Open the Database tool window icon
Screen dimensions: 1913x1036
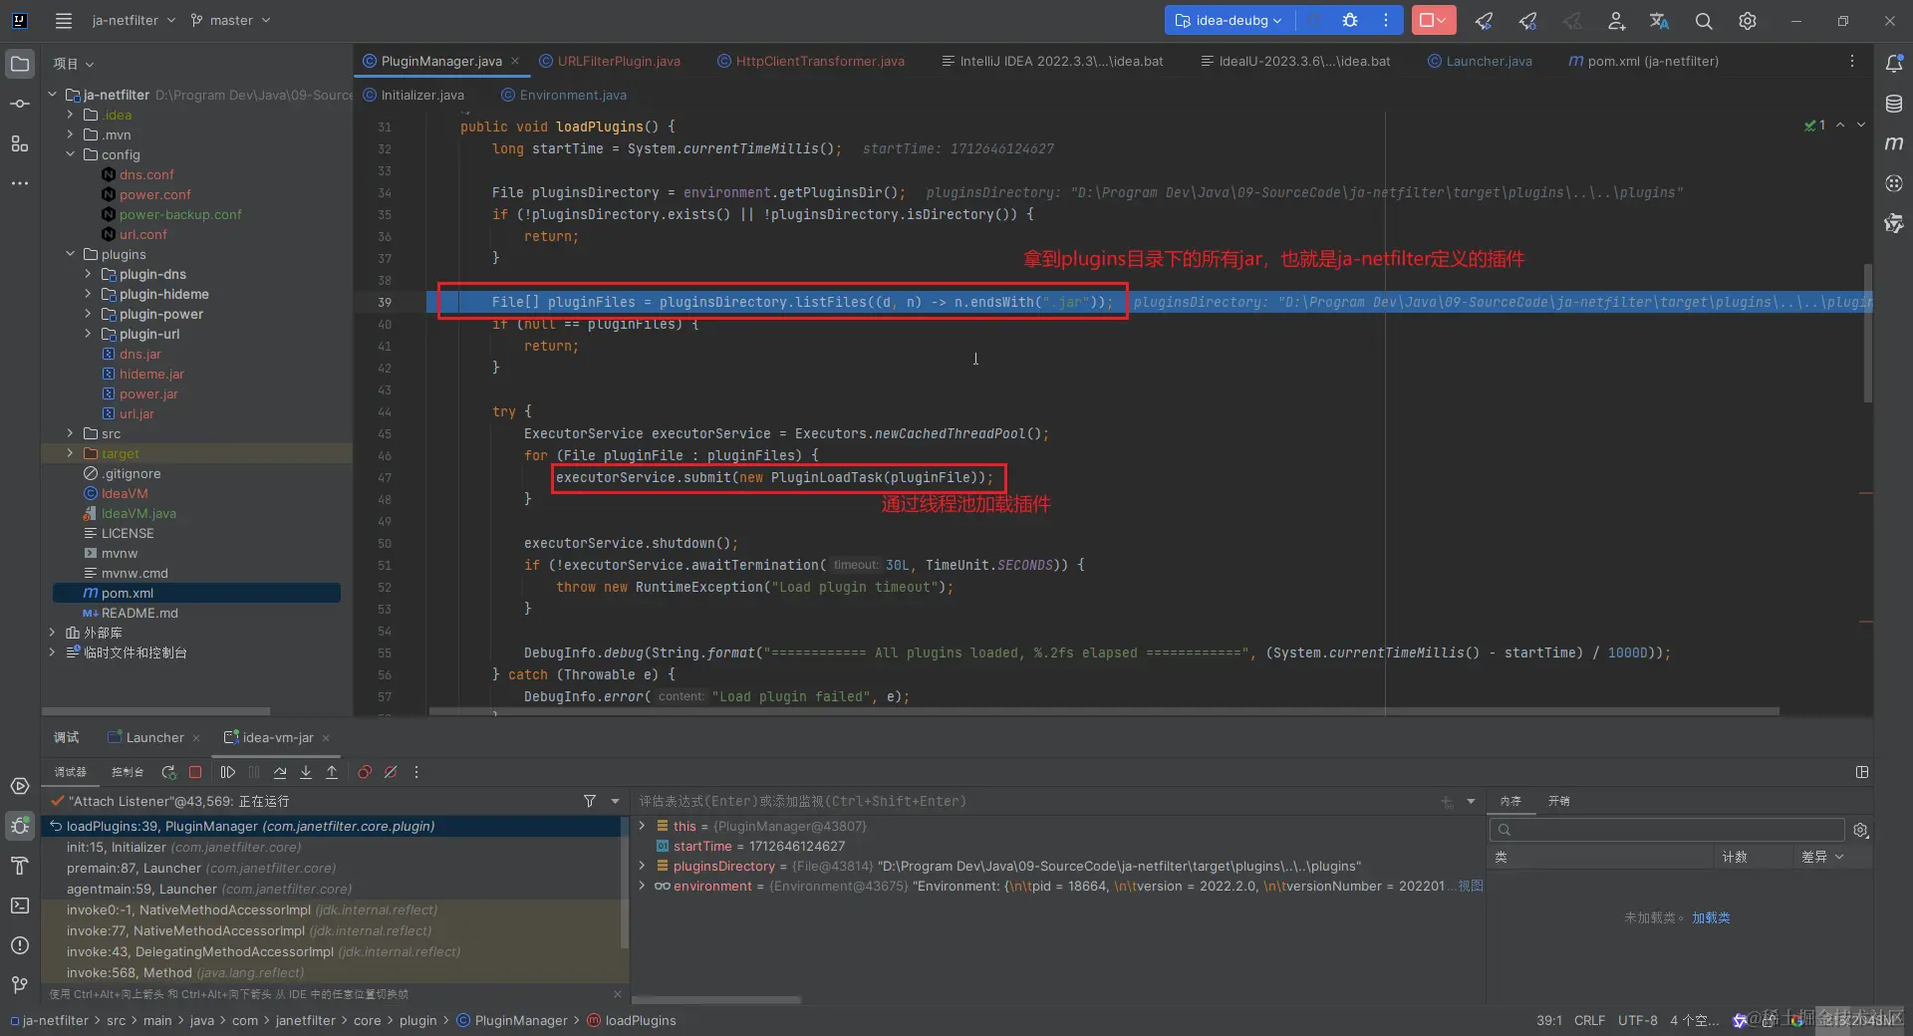click(1894, 104)
